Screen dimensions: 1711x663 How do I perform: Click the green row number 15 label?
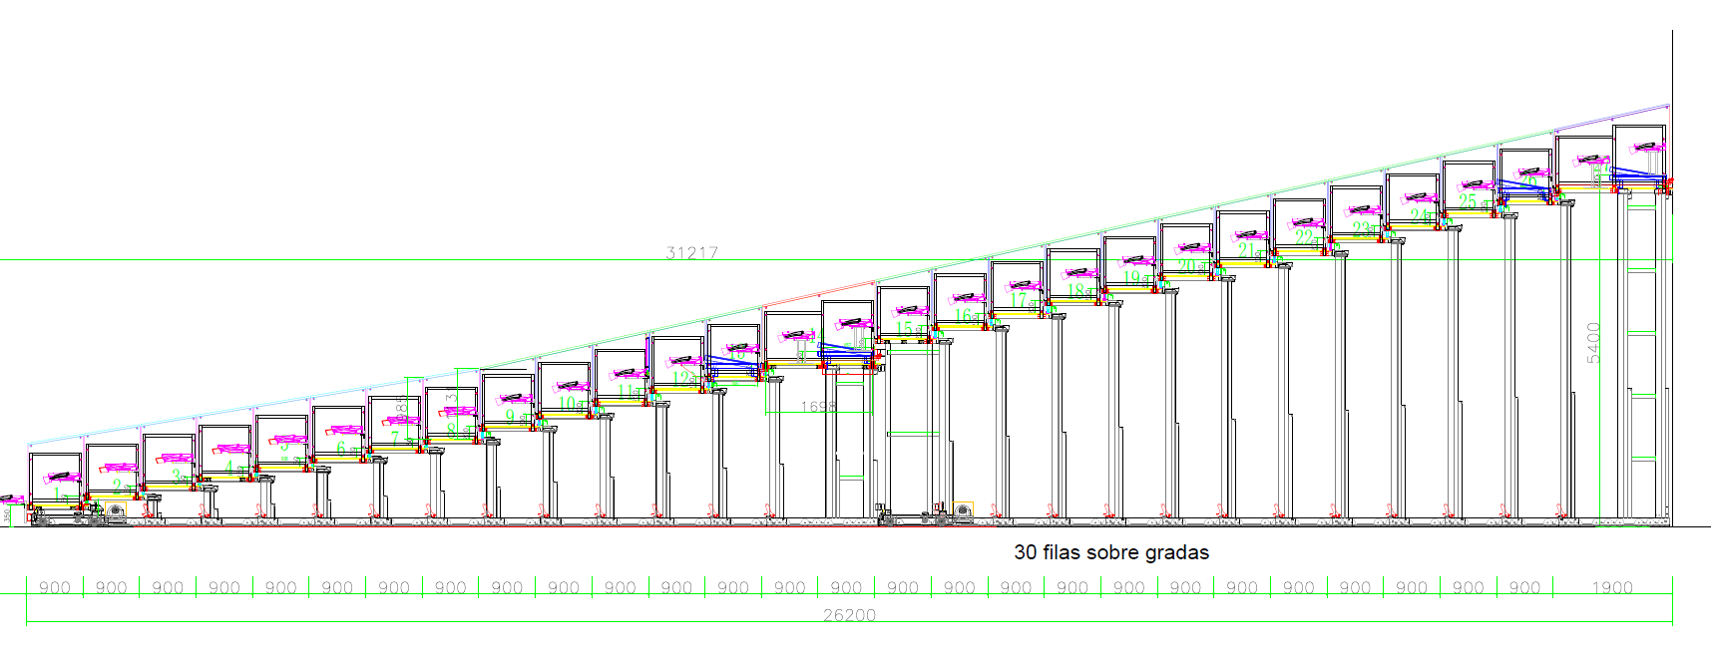tap(904, 328)
